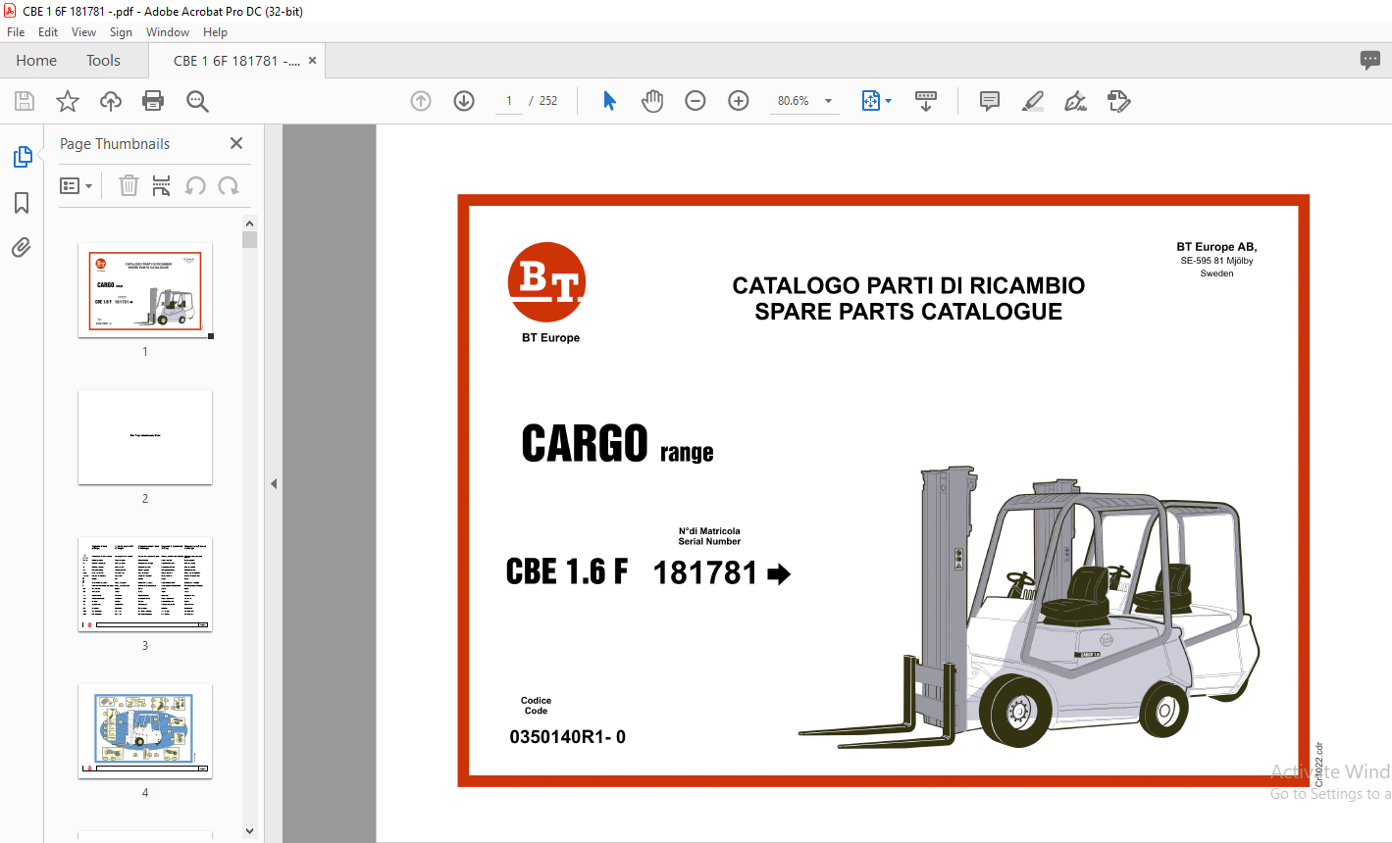Click the fit page mode icon
Image resolution: width=1392 pixels, height=843 pixels.
[x=871, y=101]
